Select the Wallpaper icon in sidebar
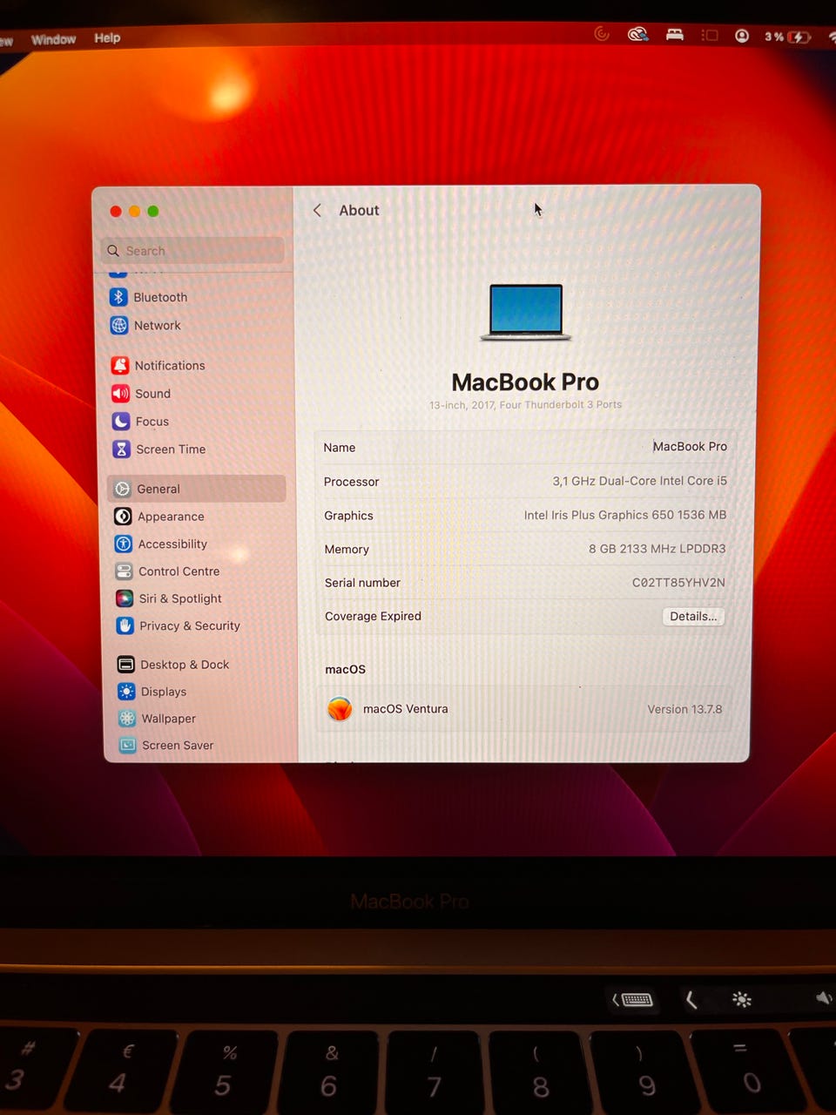Screen dimensions: 836x1115 pyautogui.click(x=127, y=719)
